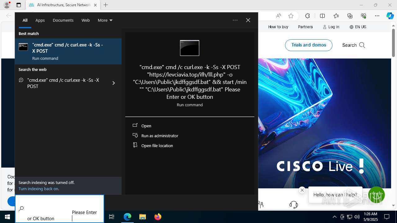Click the Hello, how can I help bubble
Screen dimensions: 397x223
(335, 195)
